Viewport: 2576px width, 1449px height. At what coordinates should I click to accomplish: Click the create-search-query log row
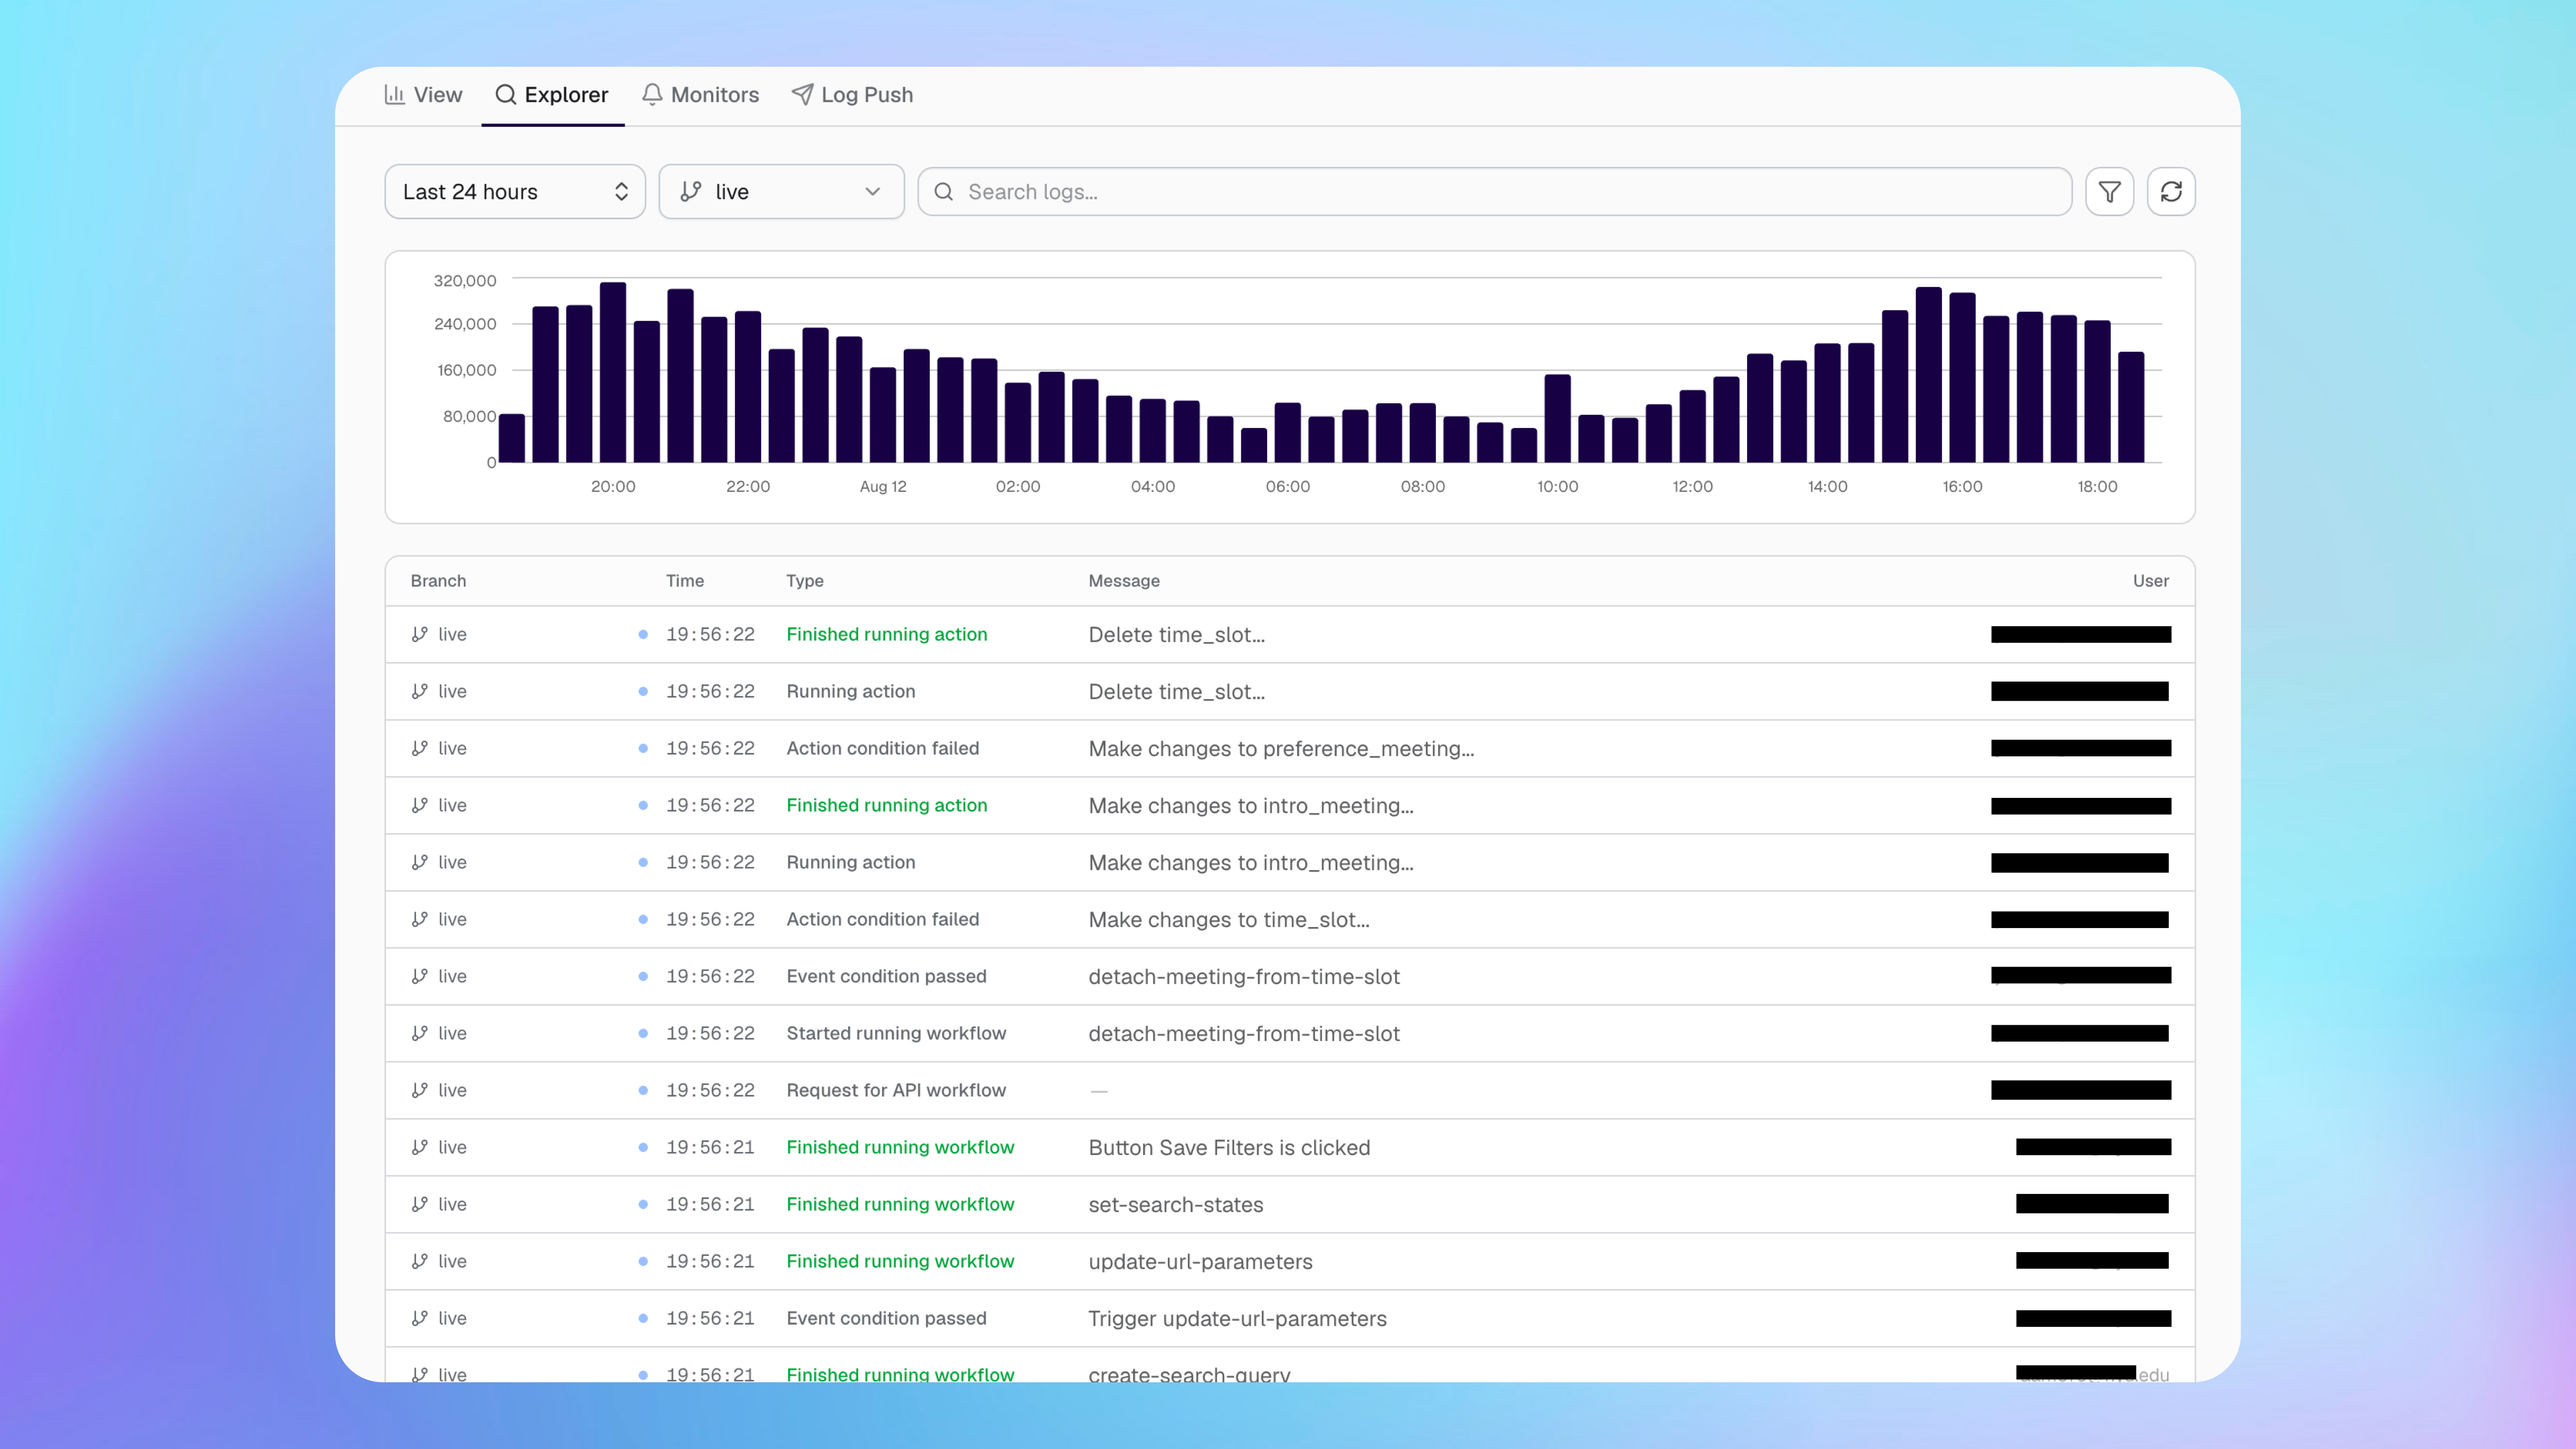1290,1366
